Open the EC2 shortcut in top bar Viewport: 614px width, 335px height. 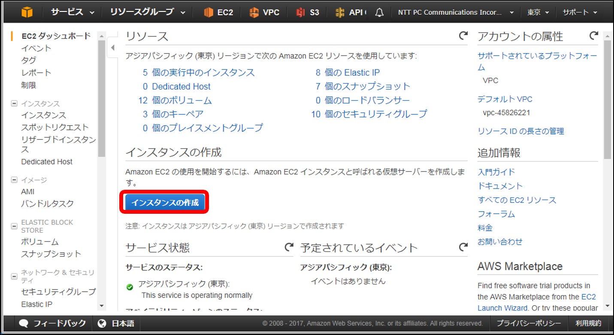click(219, 12)
